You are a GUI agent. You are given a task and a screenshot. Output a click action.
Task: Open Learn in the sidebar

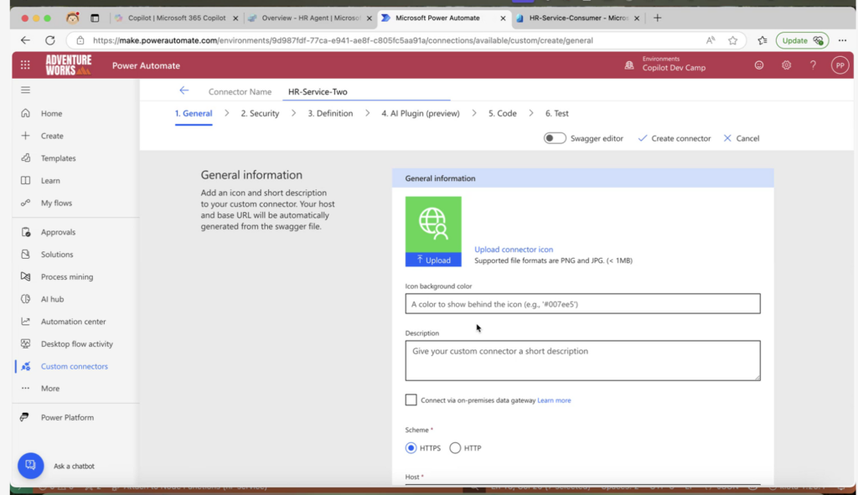tap(50, 181)
